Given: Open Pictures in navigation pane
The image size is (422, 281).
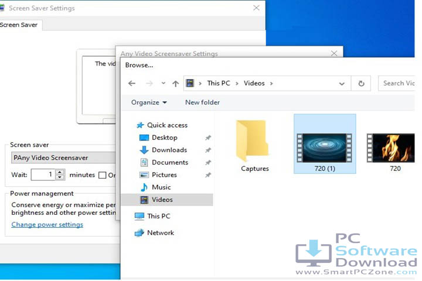Looking at the screenshot, I should (x=164, y=175).
